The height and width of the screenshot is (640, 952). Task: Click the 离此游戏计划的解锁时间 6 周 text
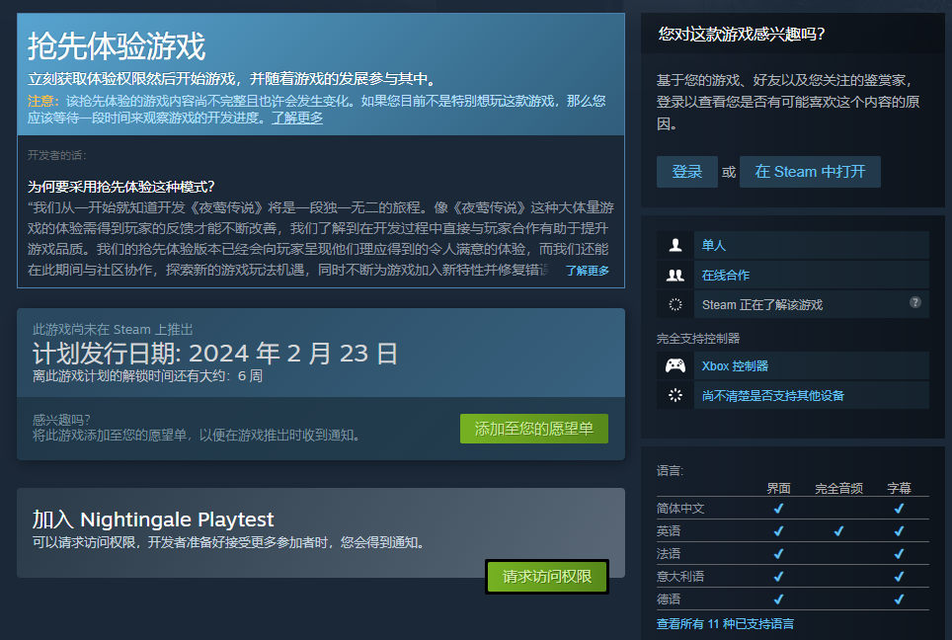[x=147, y=376]
